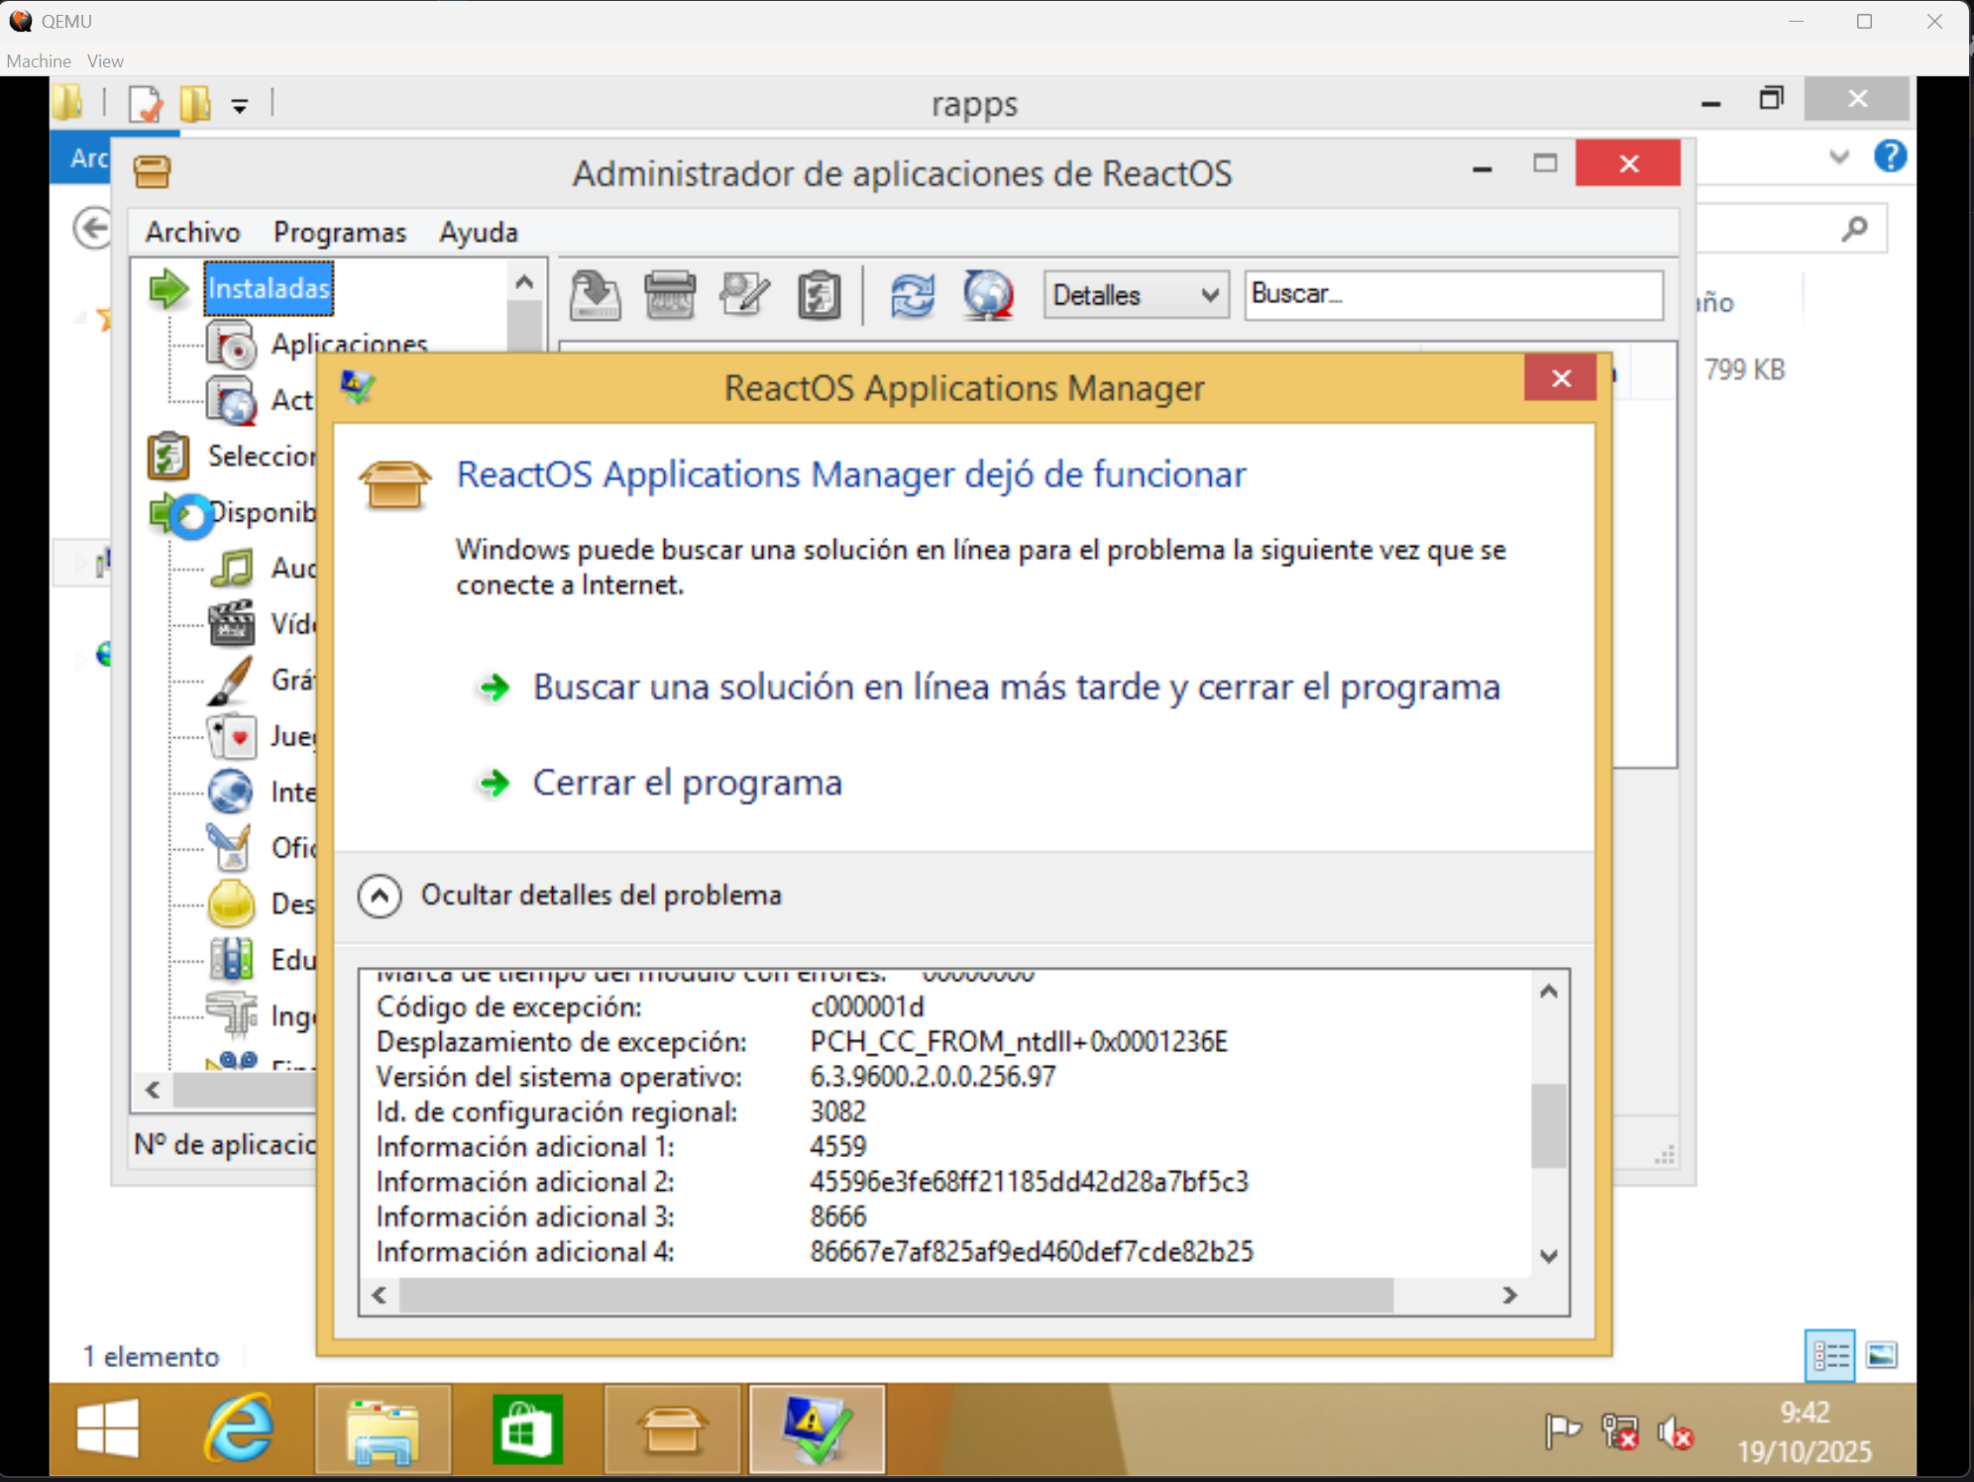
Task: Click the Action Center flag tray icon
Action: (x=1563, y=1431)
